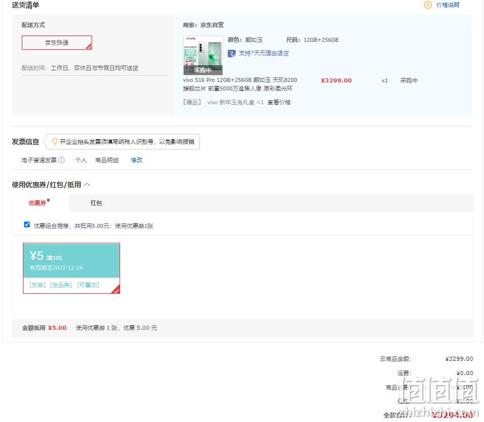Click the 商家: 京东自营 merchant label

coord(203,25)
